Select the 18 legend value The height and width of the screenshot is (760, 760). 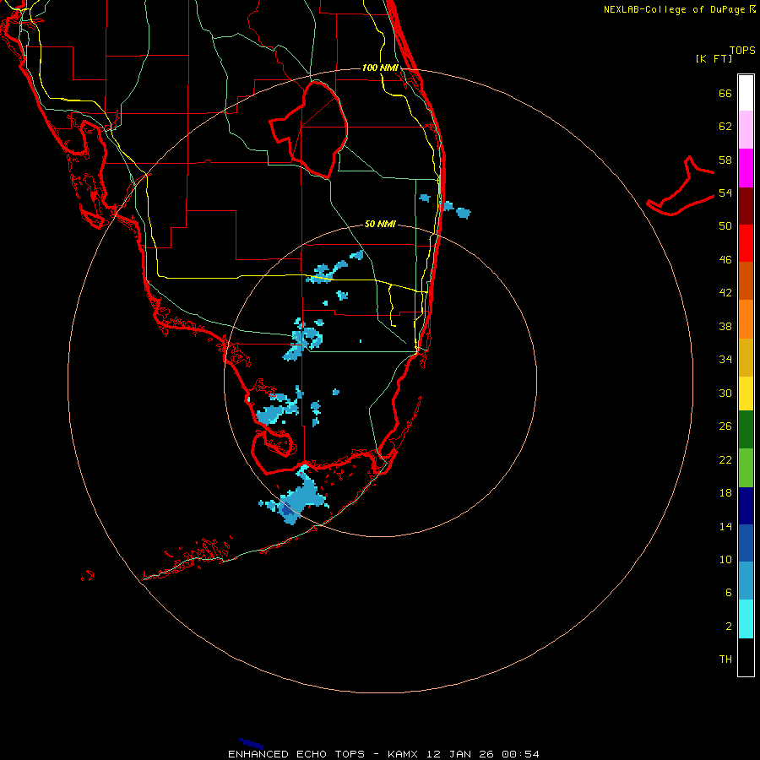(725, 493)
